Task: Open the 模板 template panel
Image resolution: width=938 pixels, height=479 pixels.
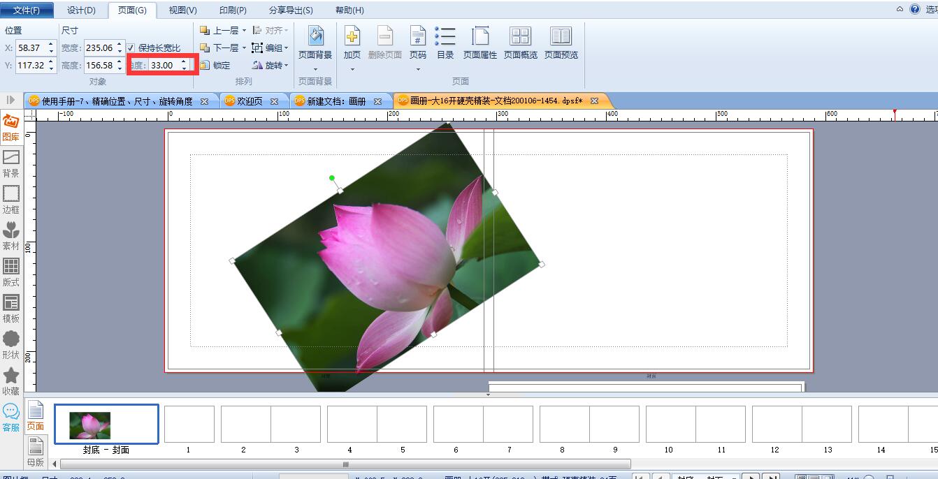Action: click(11, 309)
